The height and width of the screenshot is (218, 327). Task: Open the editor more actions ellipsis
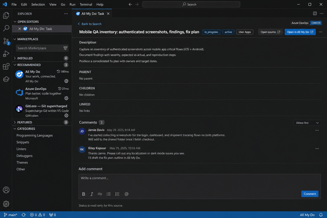coord(322,14)
